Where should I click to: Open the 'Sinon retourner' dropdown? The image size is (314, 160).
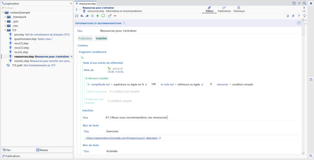(111, 92)
